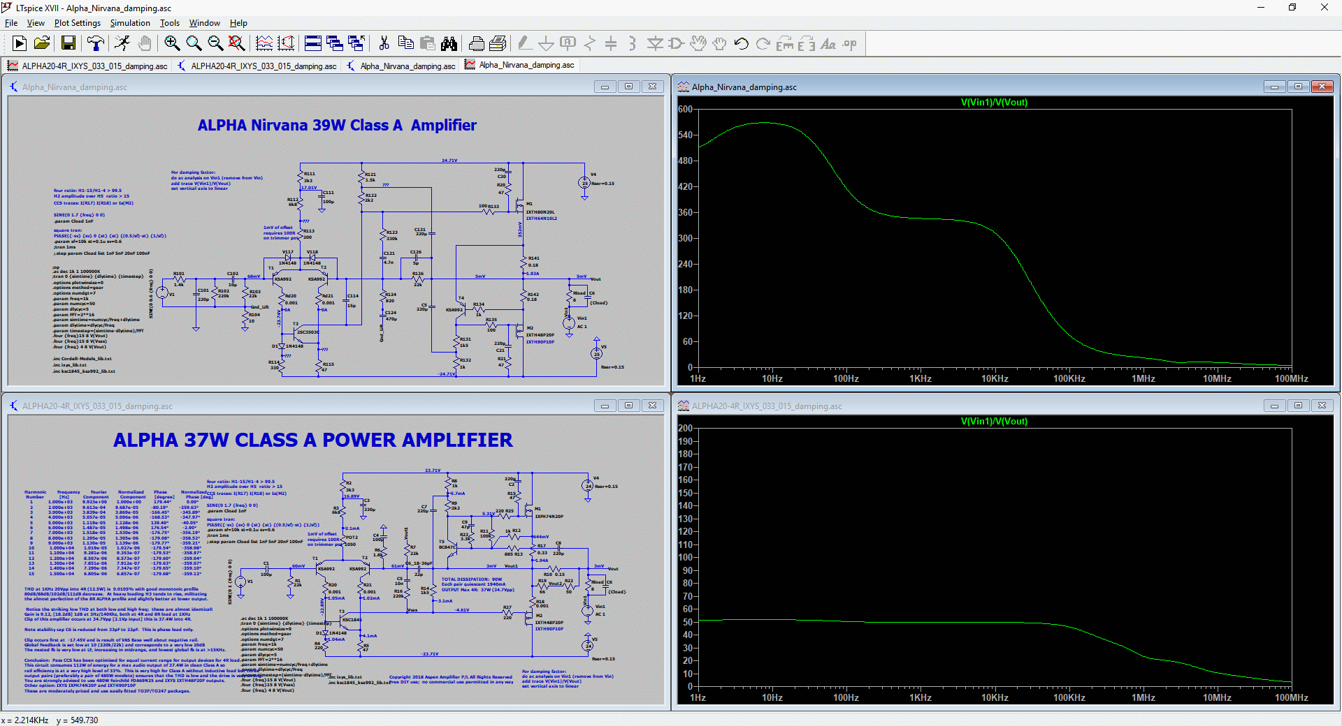Click the Zoom Out magnifier icon
Viewport: 1342px width, 726px height.
click(x=215, y=43)
